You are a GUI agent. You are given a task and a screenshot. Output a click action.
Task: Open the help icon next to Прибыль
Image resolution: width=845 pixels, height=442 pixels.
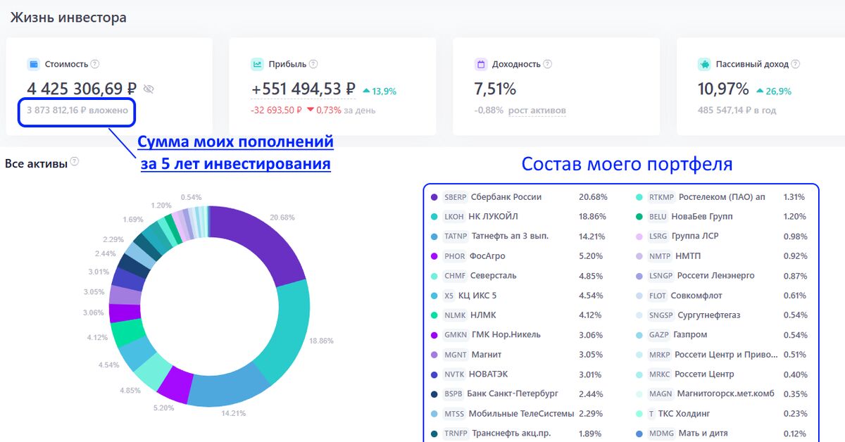313,64
